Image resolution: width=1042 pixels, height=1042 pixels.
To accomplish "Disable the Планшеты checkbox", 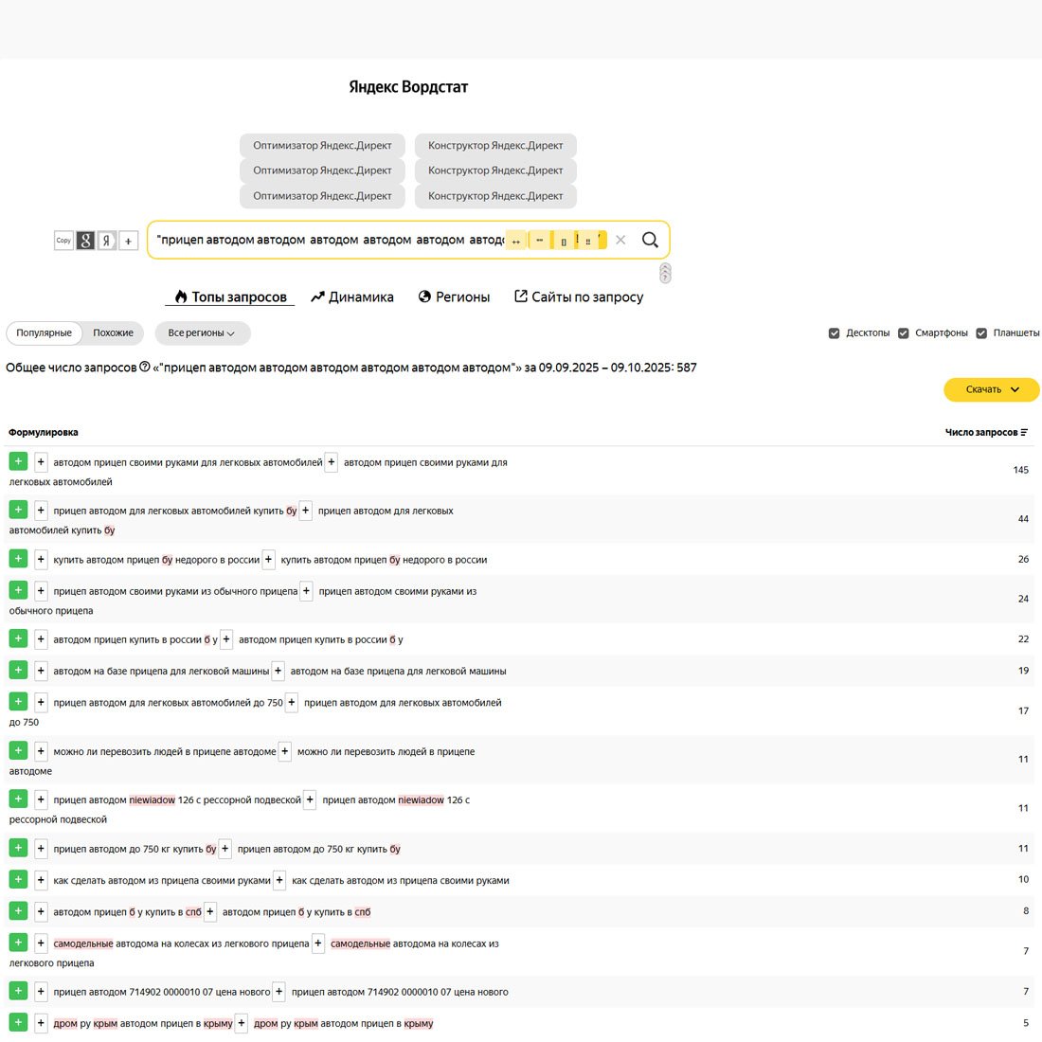I will [981, 333].
